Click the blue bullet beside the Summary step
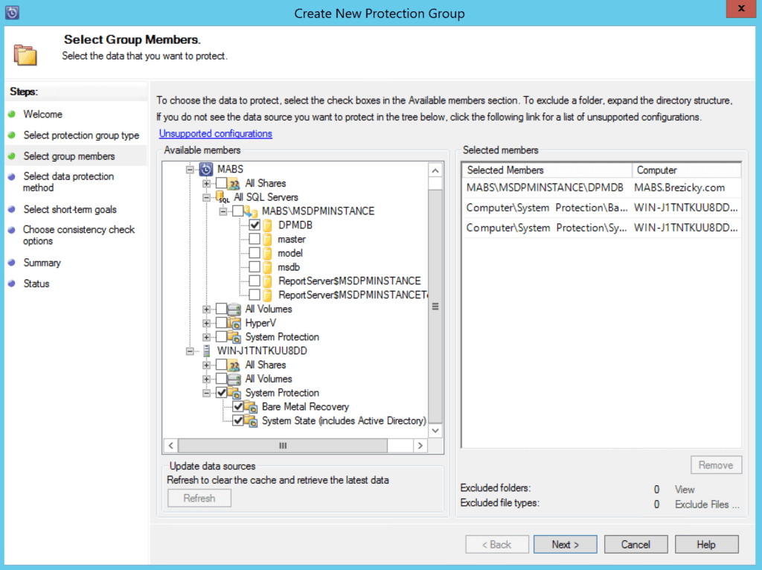Image resolution: width=762 pixels, height=570 pixels. 12,263
